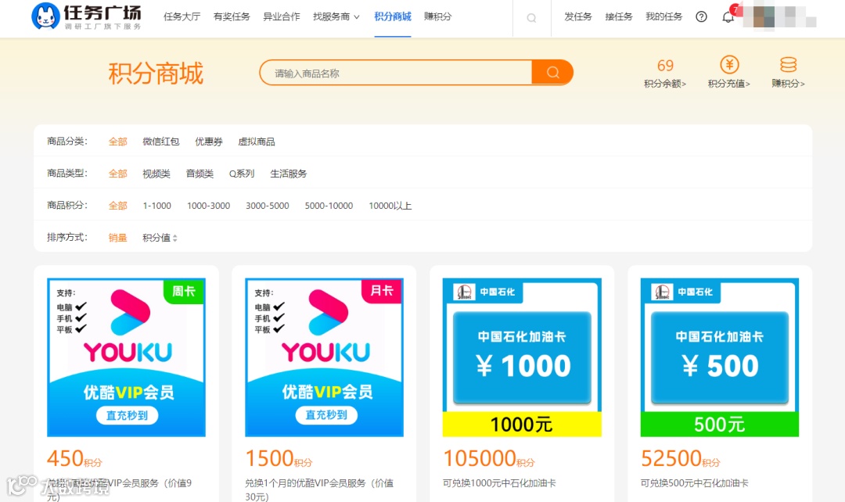
Task: Click the 接任务 link
Action: (619, 16)
